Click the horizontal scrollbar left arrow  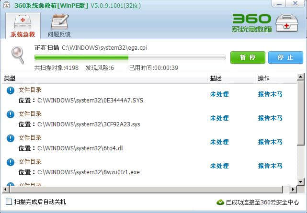[x=5, y=189]
